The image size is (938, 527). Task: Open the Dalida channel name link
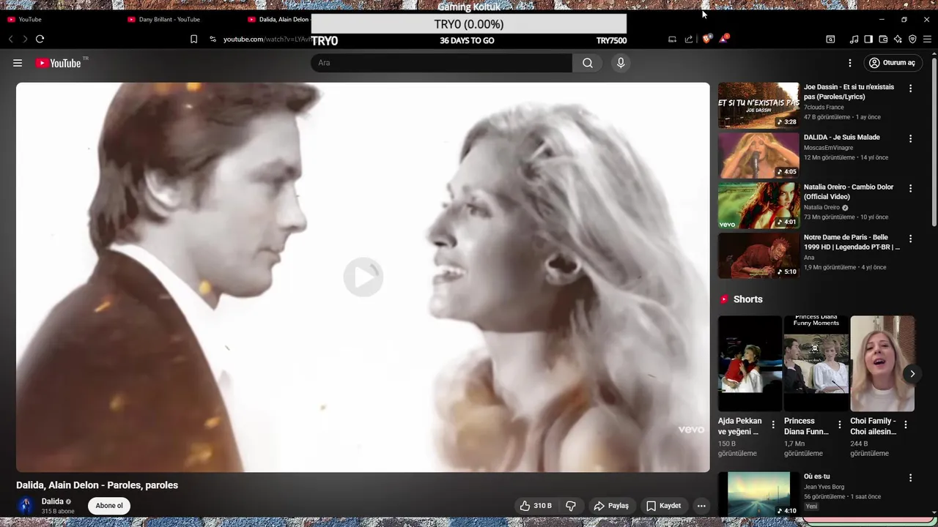pos(52,501)
